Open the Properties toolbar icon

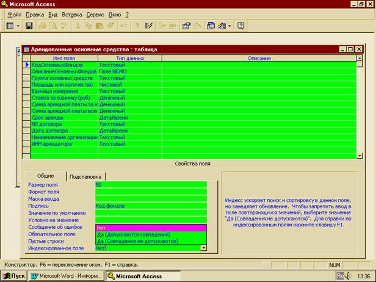[187, 26]
